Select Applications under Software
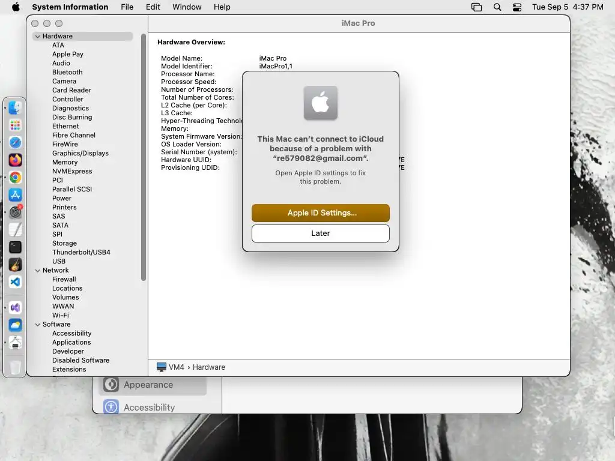 pyautogui.click(x=71, y=343)
